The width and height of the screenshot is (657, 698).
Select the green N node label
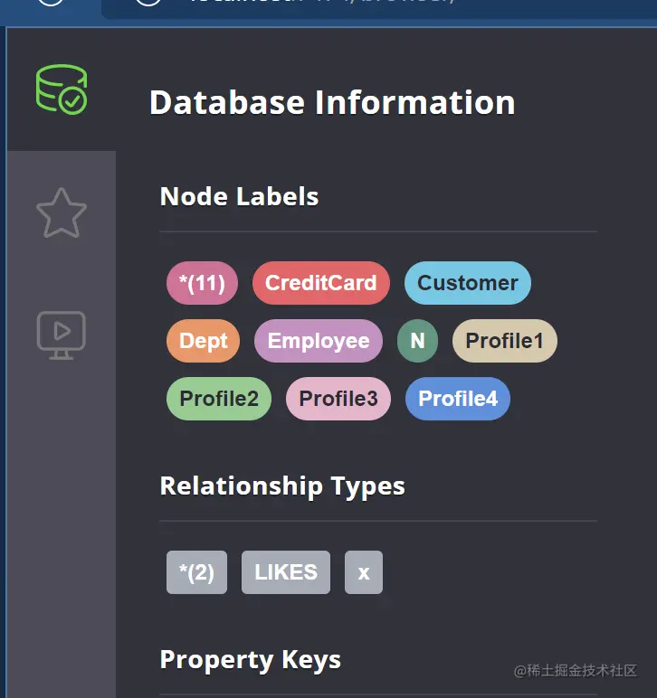[417, 341]
